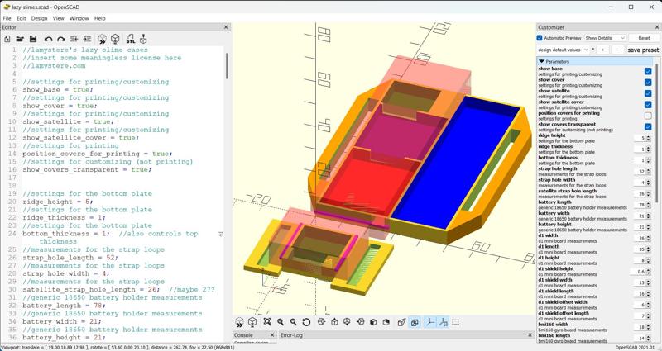The width and height of the screenshot is (662, 351).
Task: Click the save preset button
Action: point(643,50)
